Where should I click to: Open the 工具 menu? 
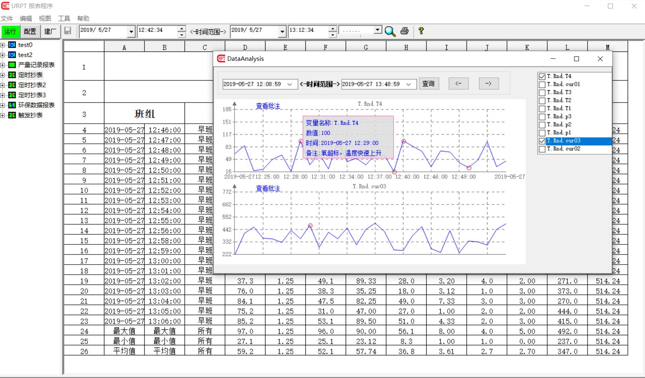[x=64, y=19]
